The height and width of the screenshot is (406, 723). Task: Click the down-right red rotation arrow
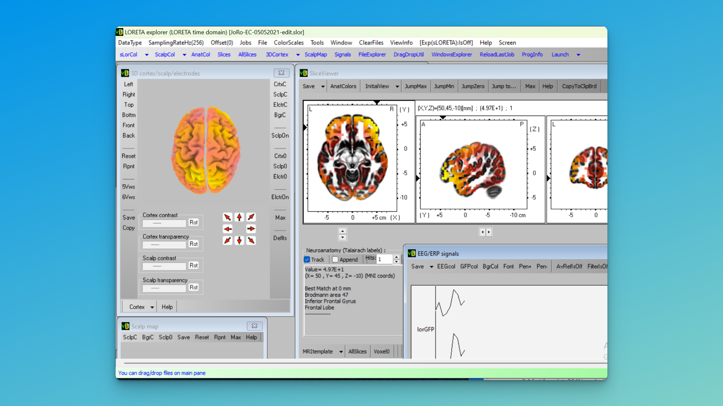pos(251,241)
